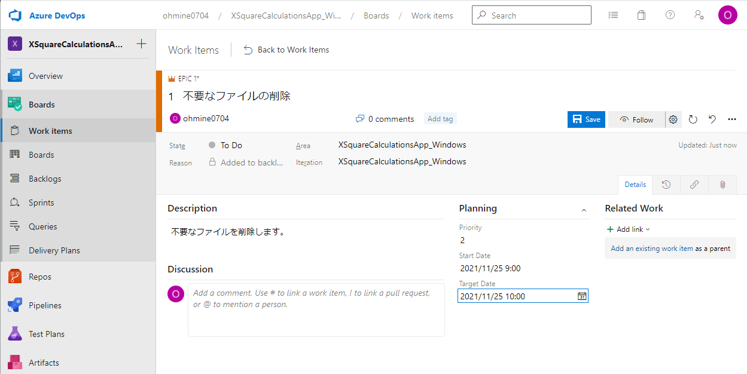Open Backlogs in the sidebar

click(x=78, y=179)
